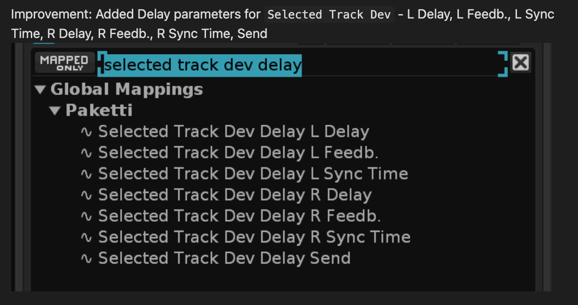Click the wave icon beside R Sync Time
The width and height of the screenshot is (578, 305).
tap(86, 237)
